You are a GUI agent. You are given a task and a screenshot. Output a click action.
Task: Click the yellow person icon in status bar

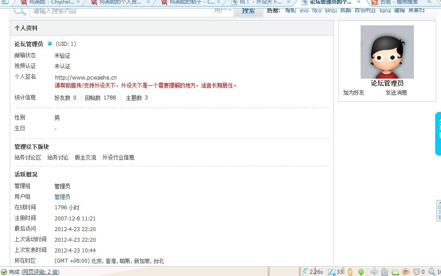pos(350,272)
